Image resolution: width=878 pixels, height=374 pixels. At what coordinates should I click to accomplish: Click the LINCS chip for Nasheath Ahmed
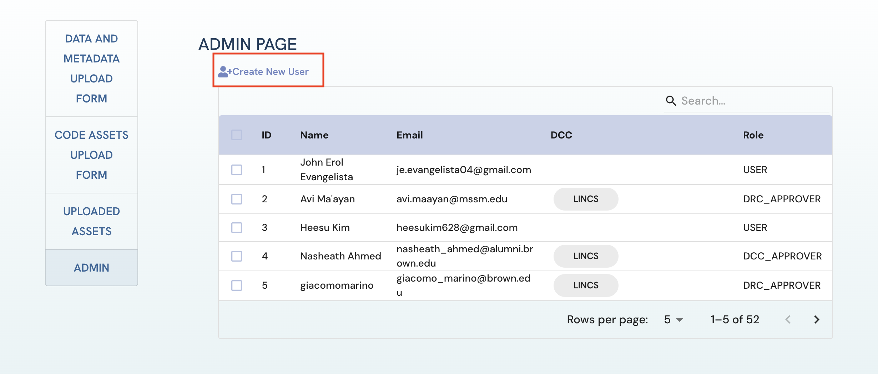585,256
